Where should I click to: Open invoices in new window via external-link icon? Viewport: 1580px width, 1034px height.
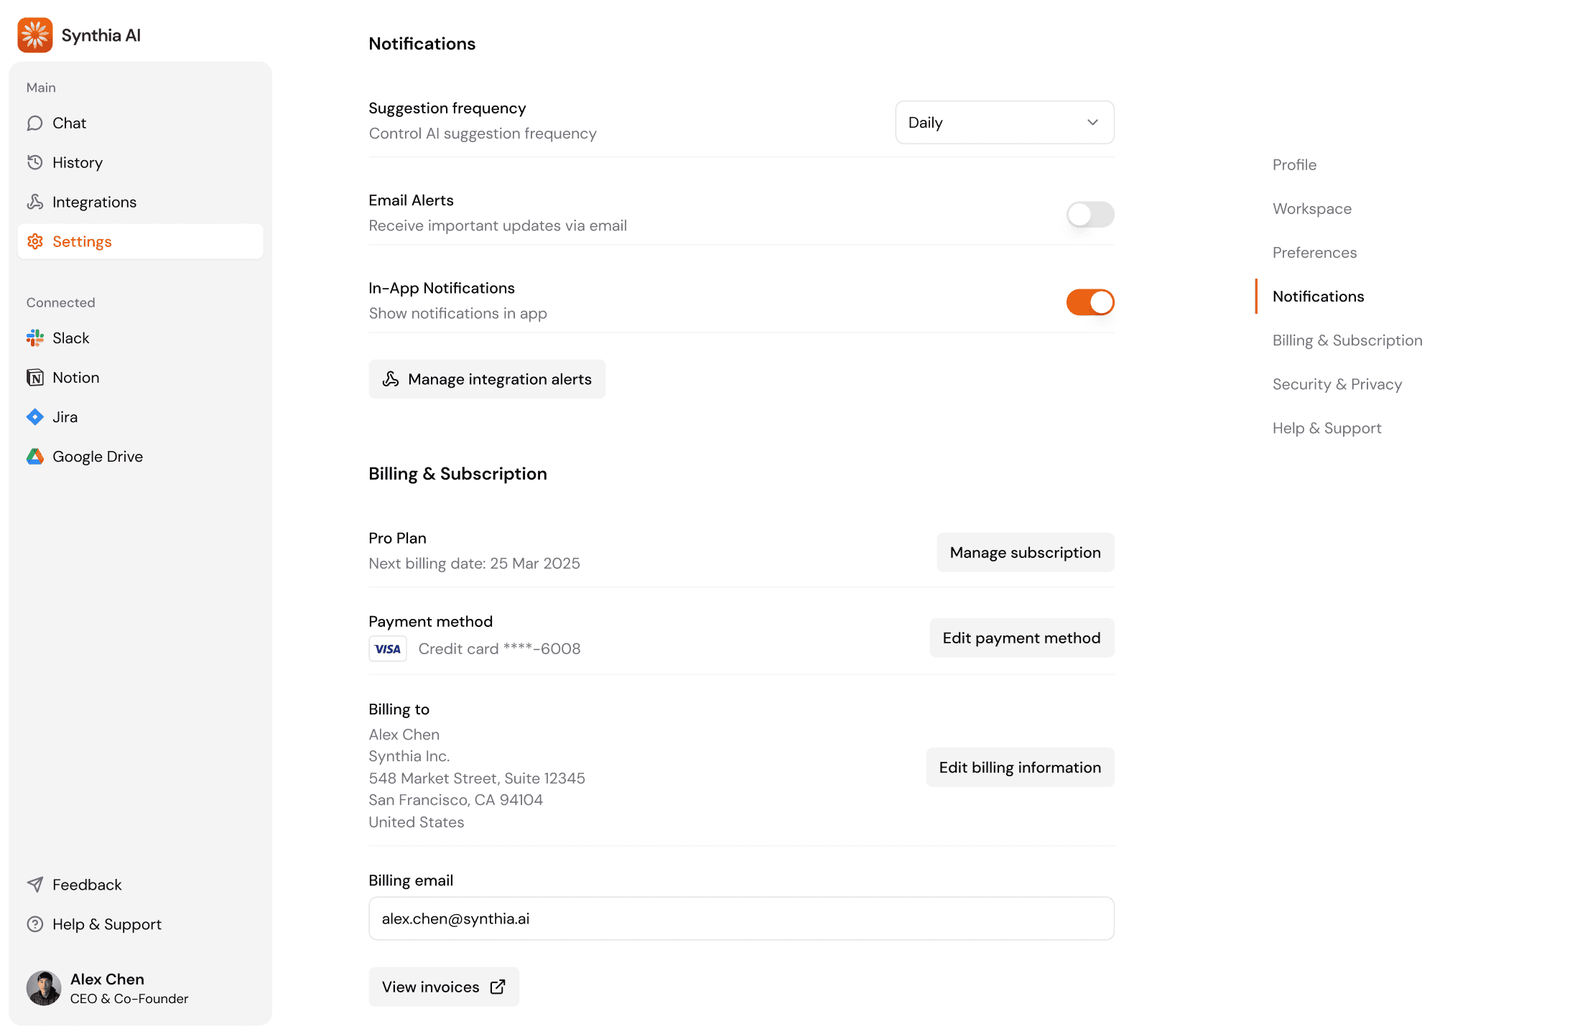coord(498,987)
